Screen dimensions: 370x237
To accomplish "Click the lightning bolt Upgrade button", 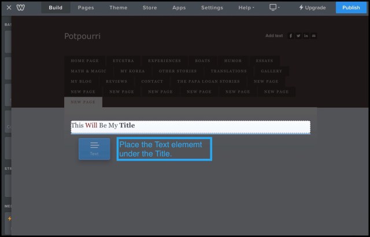I will 313,8.
